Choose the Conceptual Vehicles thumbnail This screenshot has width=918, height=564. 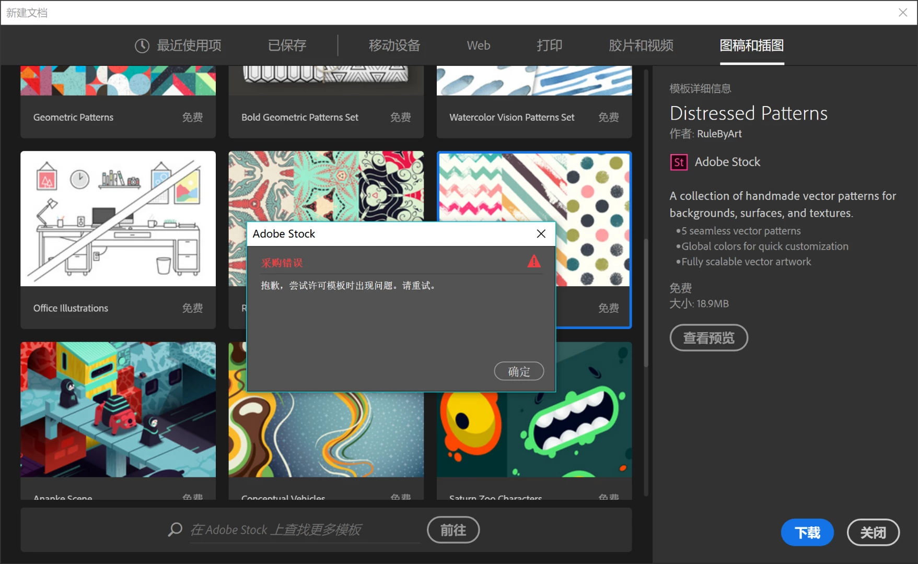326,434
